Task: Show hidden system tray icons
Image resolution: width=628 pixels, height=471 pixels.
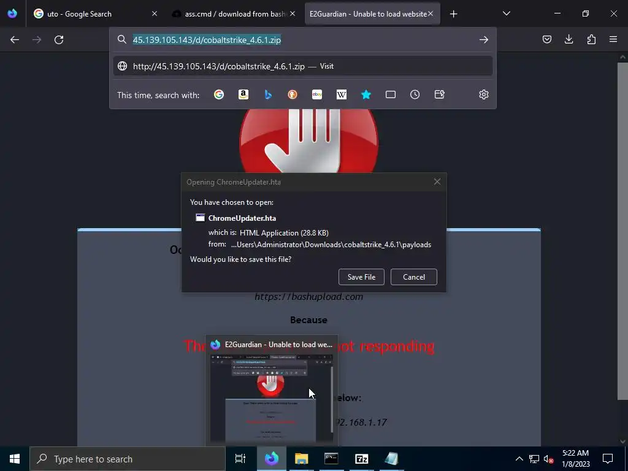Action: [519, 459]
